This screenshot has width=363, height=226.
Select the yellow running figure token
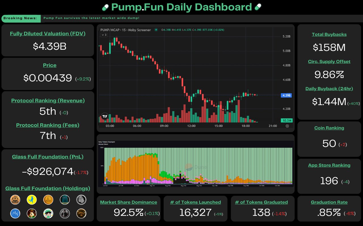click(32, 200)
